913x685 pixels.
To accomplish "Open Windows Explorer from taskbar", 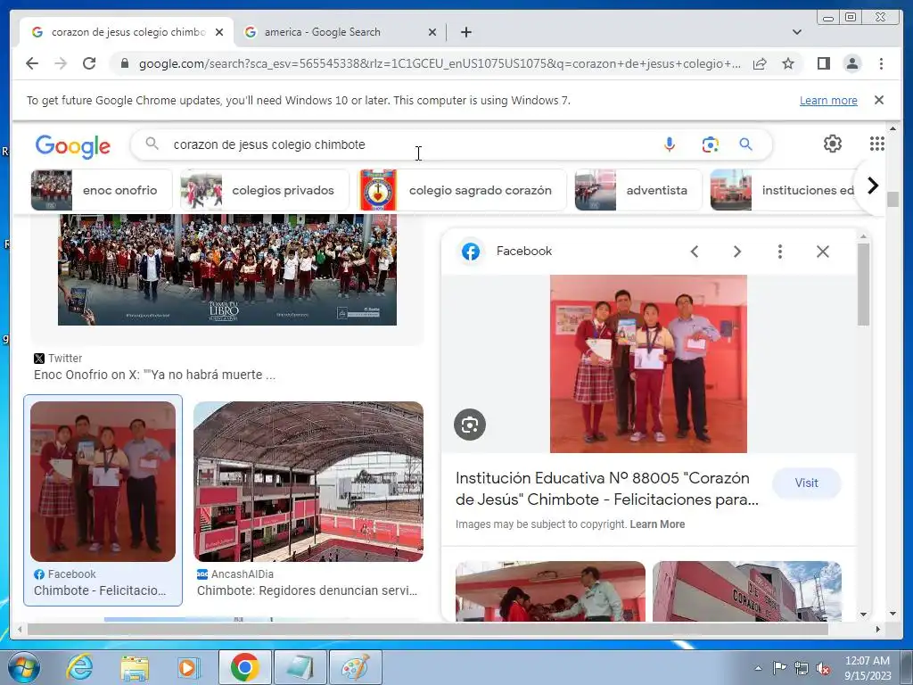I will pyautogui.click(x=135, y=667).
